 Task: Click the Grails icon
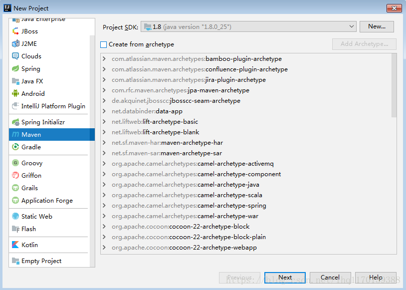(15, 188)
